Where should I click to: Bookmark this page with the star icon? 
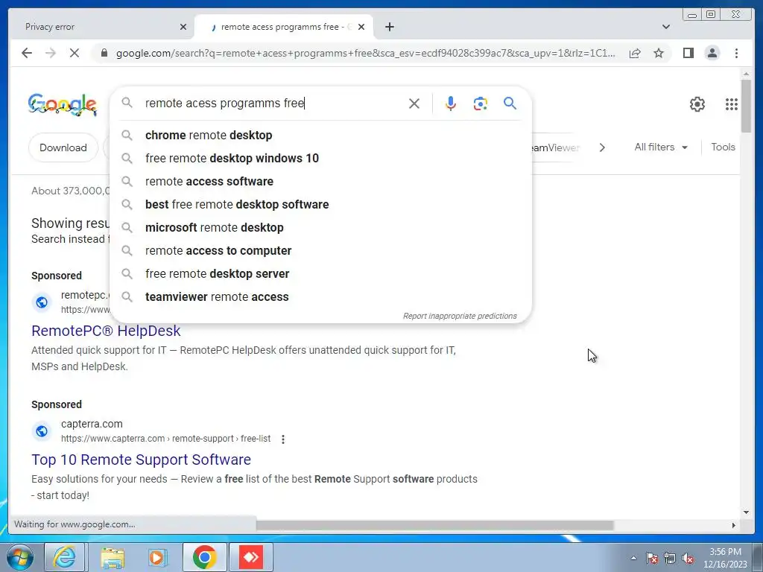(x=659, y=53)
